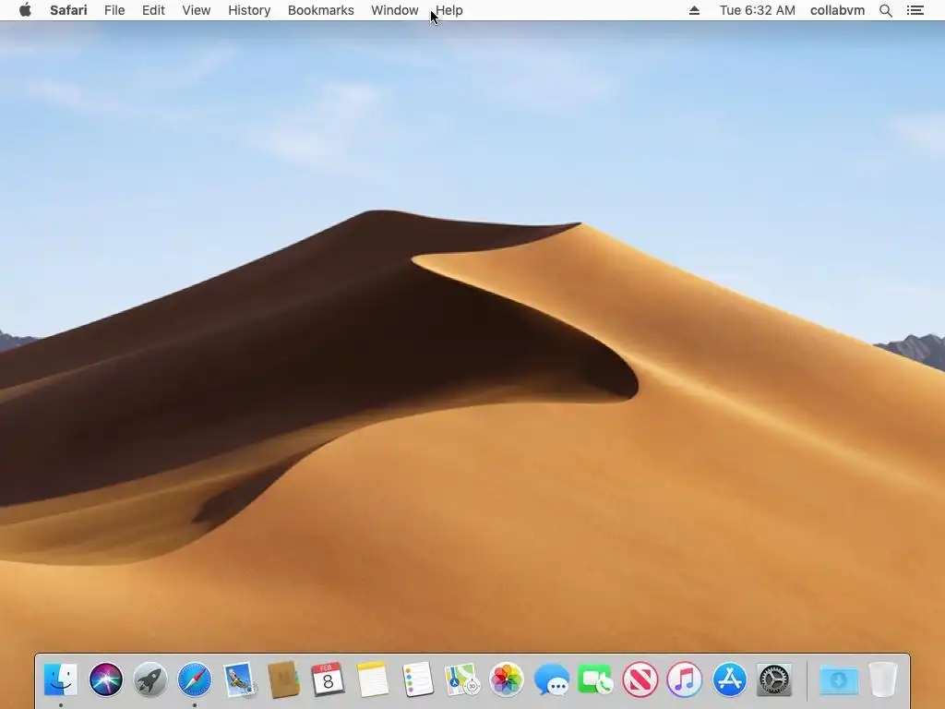Click the eject icon in menu bar

tap(694, 10)
